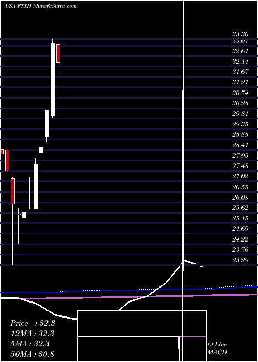Click the white candlestick near 29.35
Image resolution: width=258 pixels, height=362 pixels.
pos(47,124)
